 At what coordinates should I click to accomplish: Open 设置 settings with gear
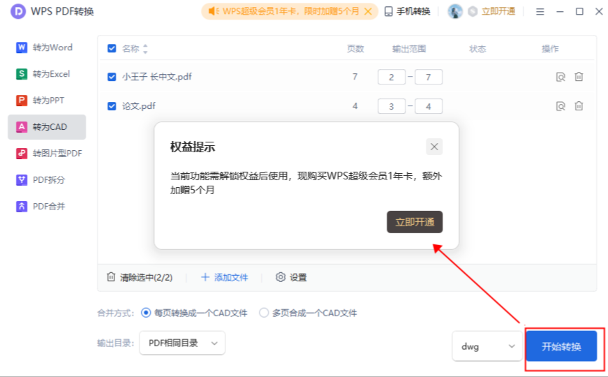point(291,277)
